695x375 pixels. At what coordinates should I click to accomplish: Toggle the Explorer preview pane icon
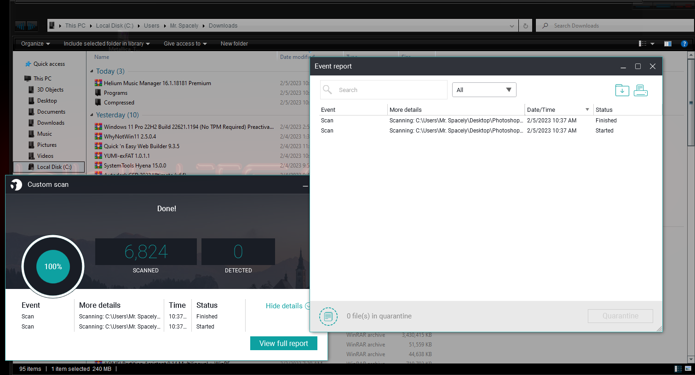click(x=668, y=44)
